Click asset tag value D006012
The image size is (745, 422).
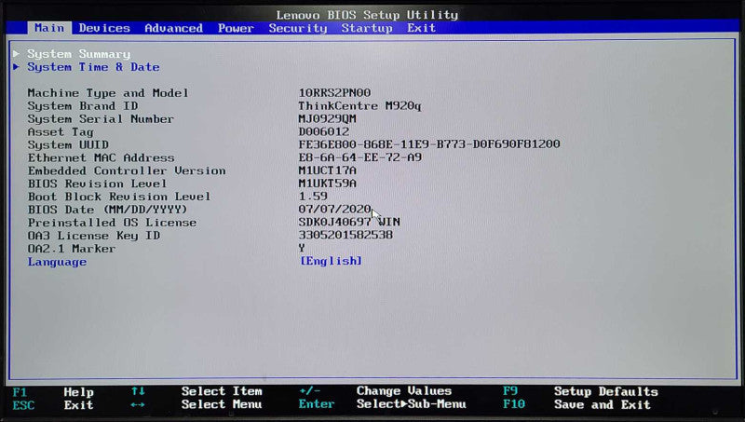tap(323, 131)
